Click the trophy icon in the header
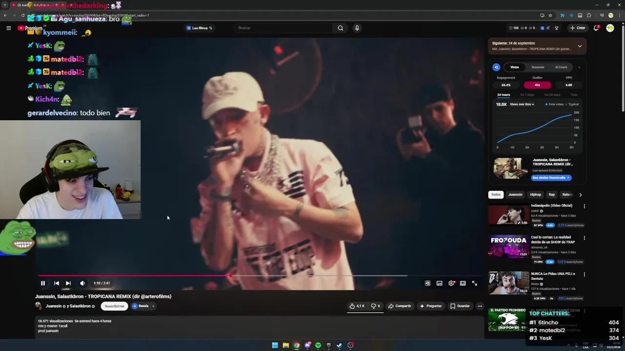This screenshot has height=351, width=625. coord(557,28)
